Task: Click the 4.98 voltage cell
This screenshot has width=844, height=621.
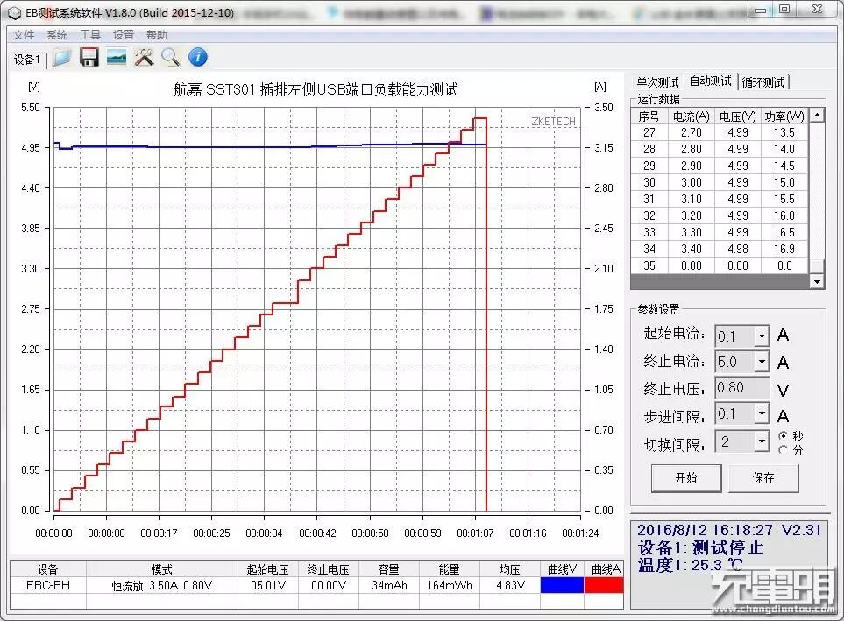Action: pos(737,249)
